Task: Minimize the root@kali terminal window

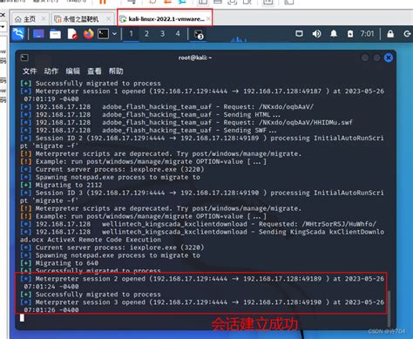Action: click(365, 58)
